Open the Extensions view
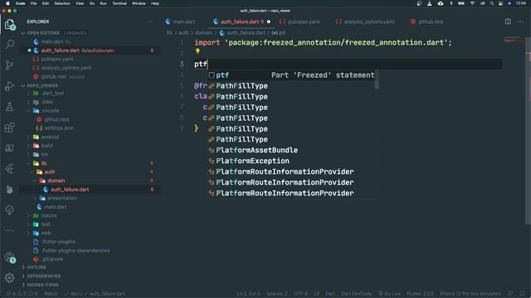Image resolution: width=531 pixels, height=298 pixels. pos(9,127)
